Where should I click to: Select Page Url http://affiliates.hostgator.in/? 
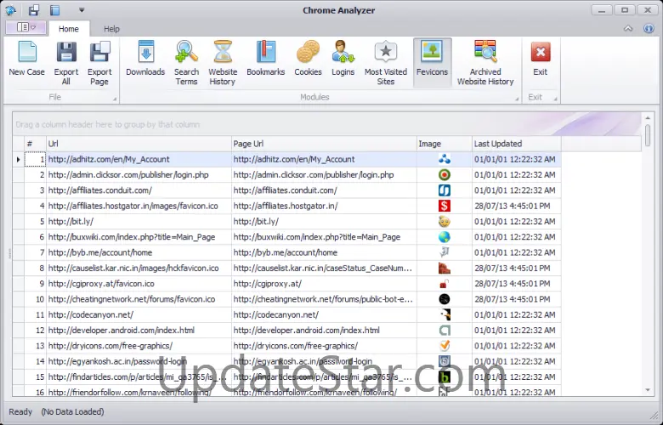[324, 206]
